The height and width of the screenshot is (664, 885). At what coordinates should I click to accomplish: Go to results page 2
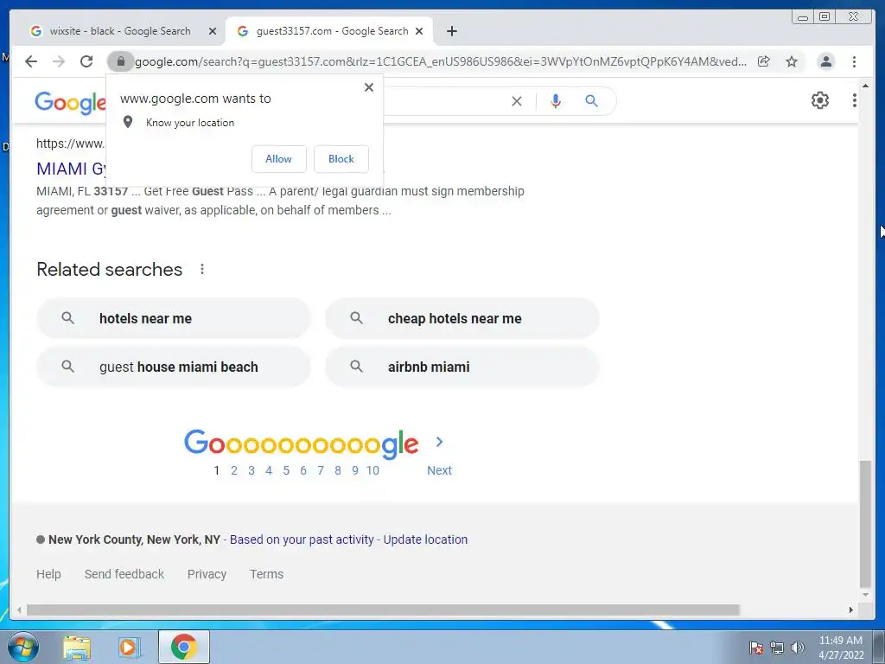tap(233, 470)
